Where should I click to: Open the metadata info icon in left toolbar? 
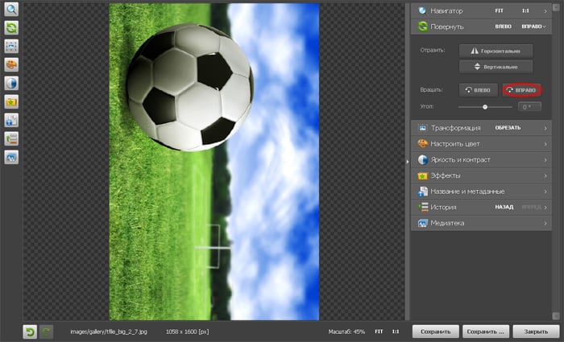pos(11,121)
